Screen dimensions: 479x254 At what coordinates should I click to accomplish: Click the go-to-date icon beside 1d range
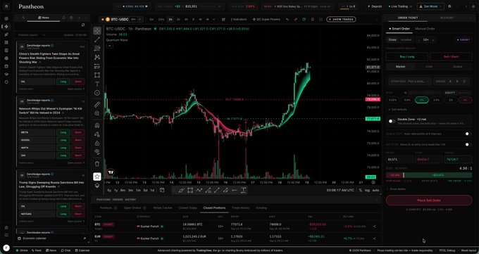click(162, 190)
